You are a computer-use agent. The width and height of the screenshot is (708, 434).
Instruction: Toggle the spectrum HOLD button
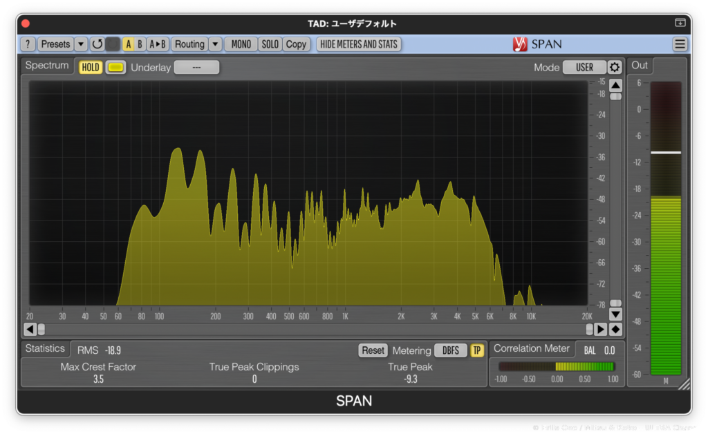point(91,67)
